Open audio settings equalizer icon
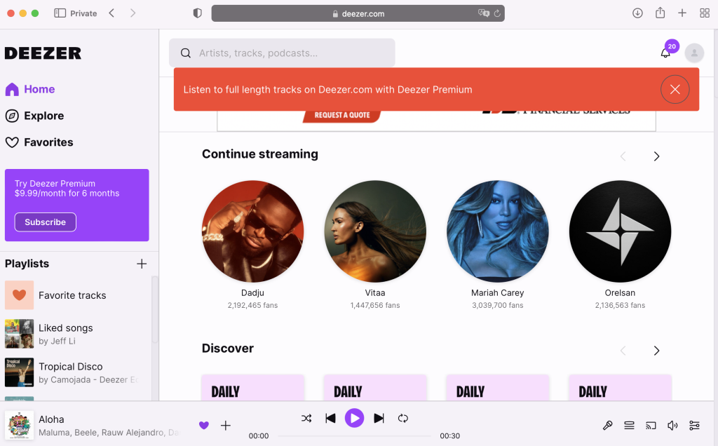The height and width of the screenshot is (446, 718). point(694,426)
